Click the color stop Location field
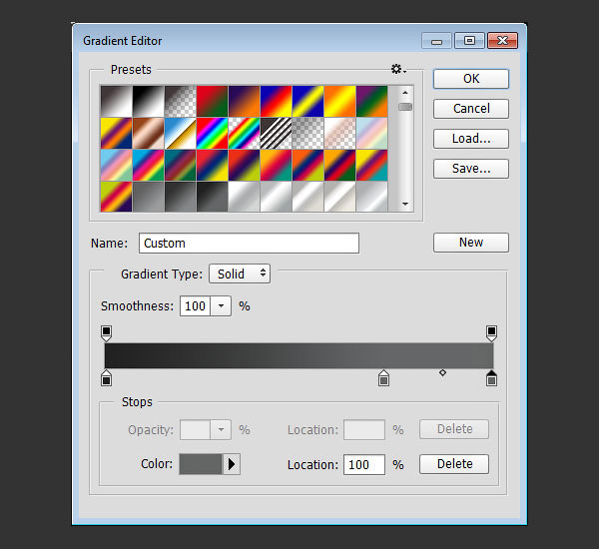This screenshot has width=599, height=549. click(x=364, y=464)
